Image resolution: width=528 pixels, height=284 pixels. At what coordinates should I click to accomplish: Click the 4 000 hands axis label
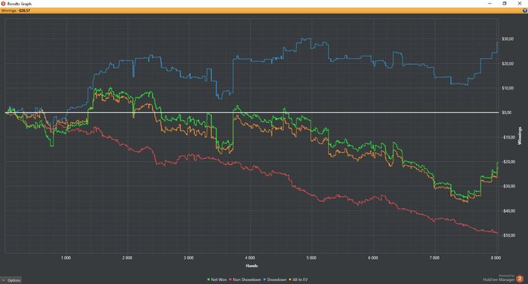coord(250,258)
